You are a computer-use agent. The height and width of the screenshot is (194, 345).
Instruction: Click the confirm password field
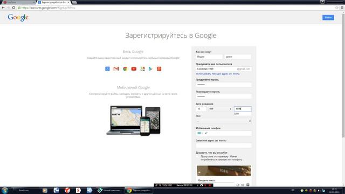coord(224,96)
